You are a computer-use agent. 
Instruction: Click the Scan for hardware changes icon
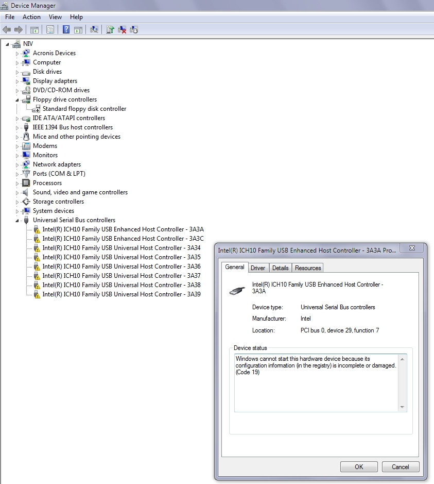pos(94,29)
